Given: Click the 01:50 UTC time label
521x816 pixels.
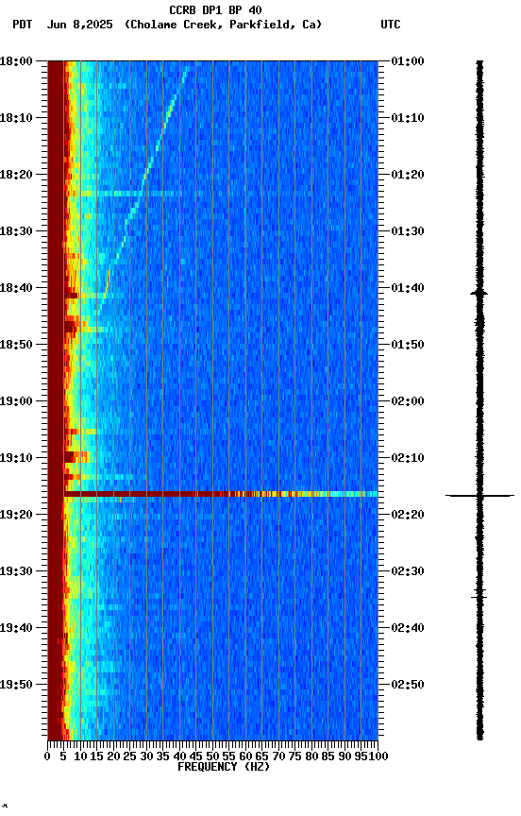Looking at the screenshot, I should coord(408,345).
